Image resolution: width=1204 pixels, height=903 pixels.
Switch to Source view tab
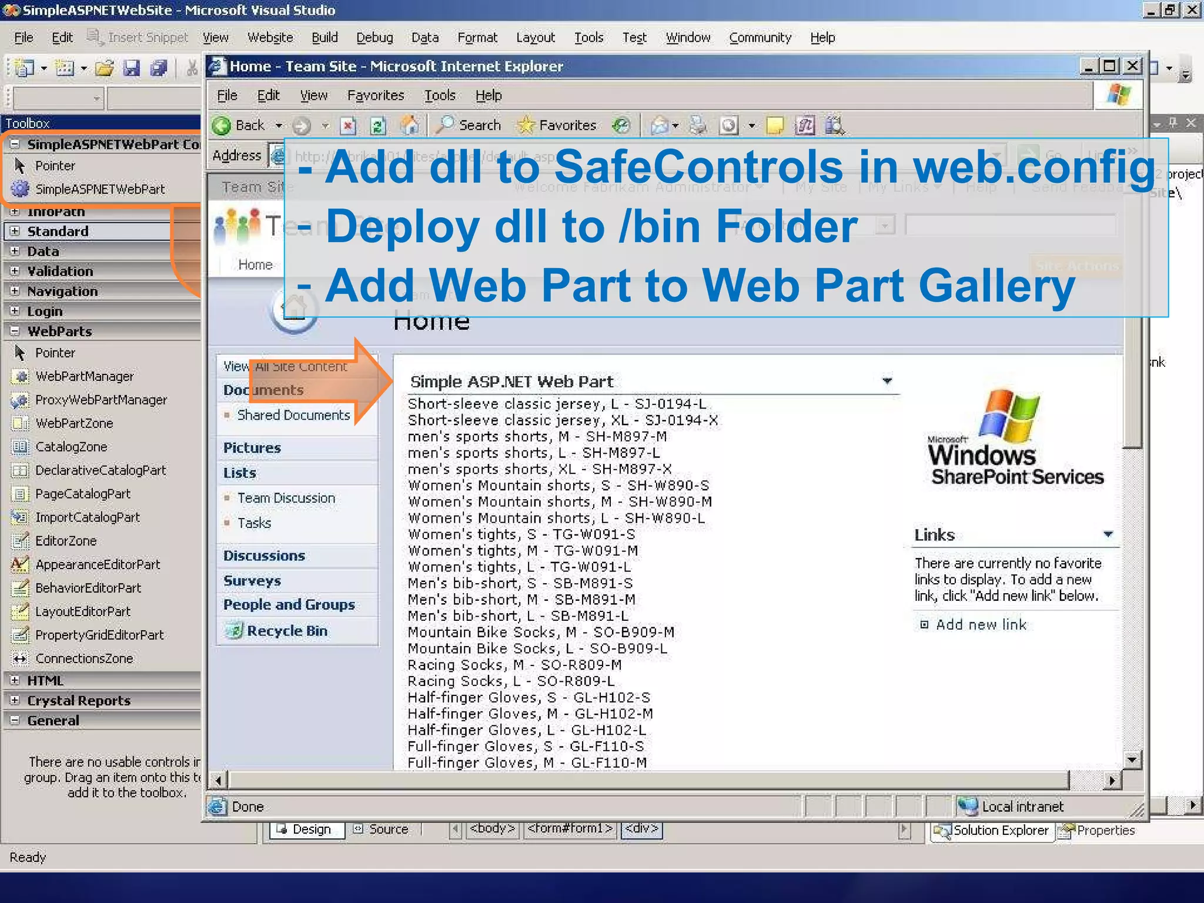coord(381,830)
